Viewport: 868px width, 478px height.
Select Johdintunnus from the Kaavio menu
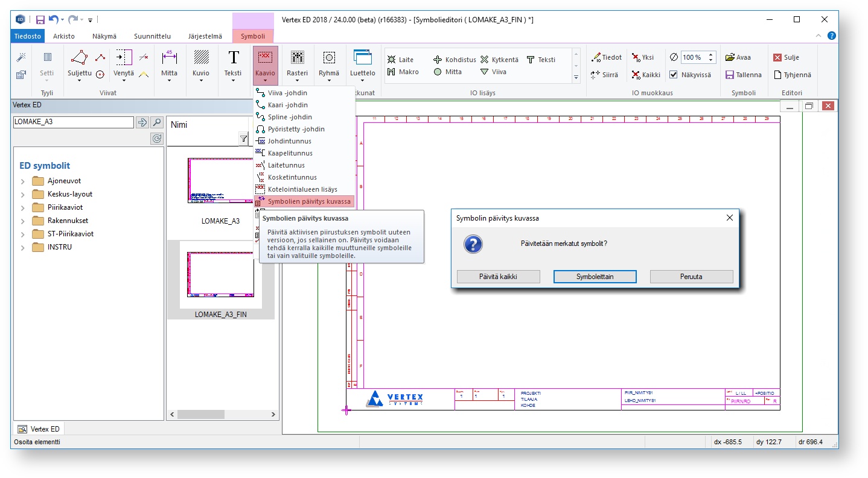(289, 141)
